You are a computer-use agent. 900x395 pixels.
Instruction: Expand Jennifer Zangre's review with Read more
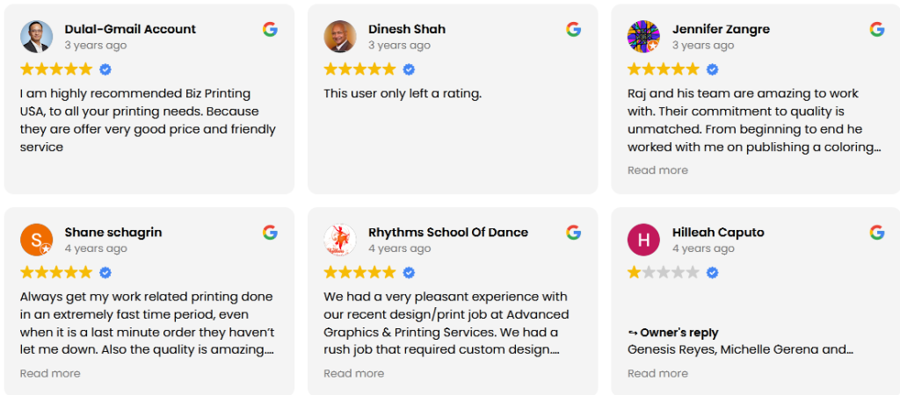click(x=657, y=170)
